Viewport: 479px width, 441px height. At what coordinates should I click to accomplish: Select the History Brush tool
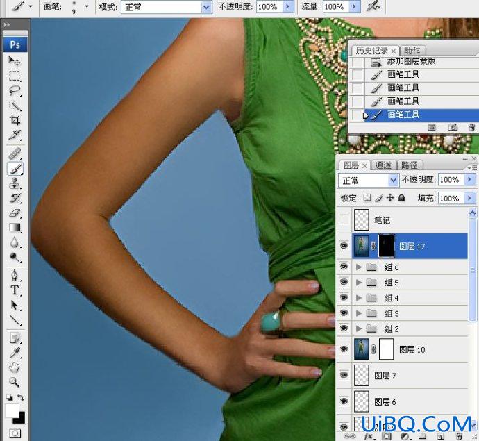(x=15, y=198)
